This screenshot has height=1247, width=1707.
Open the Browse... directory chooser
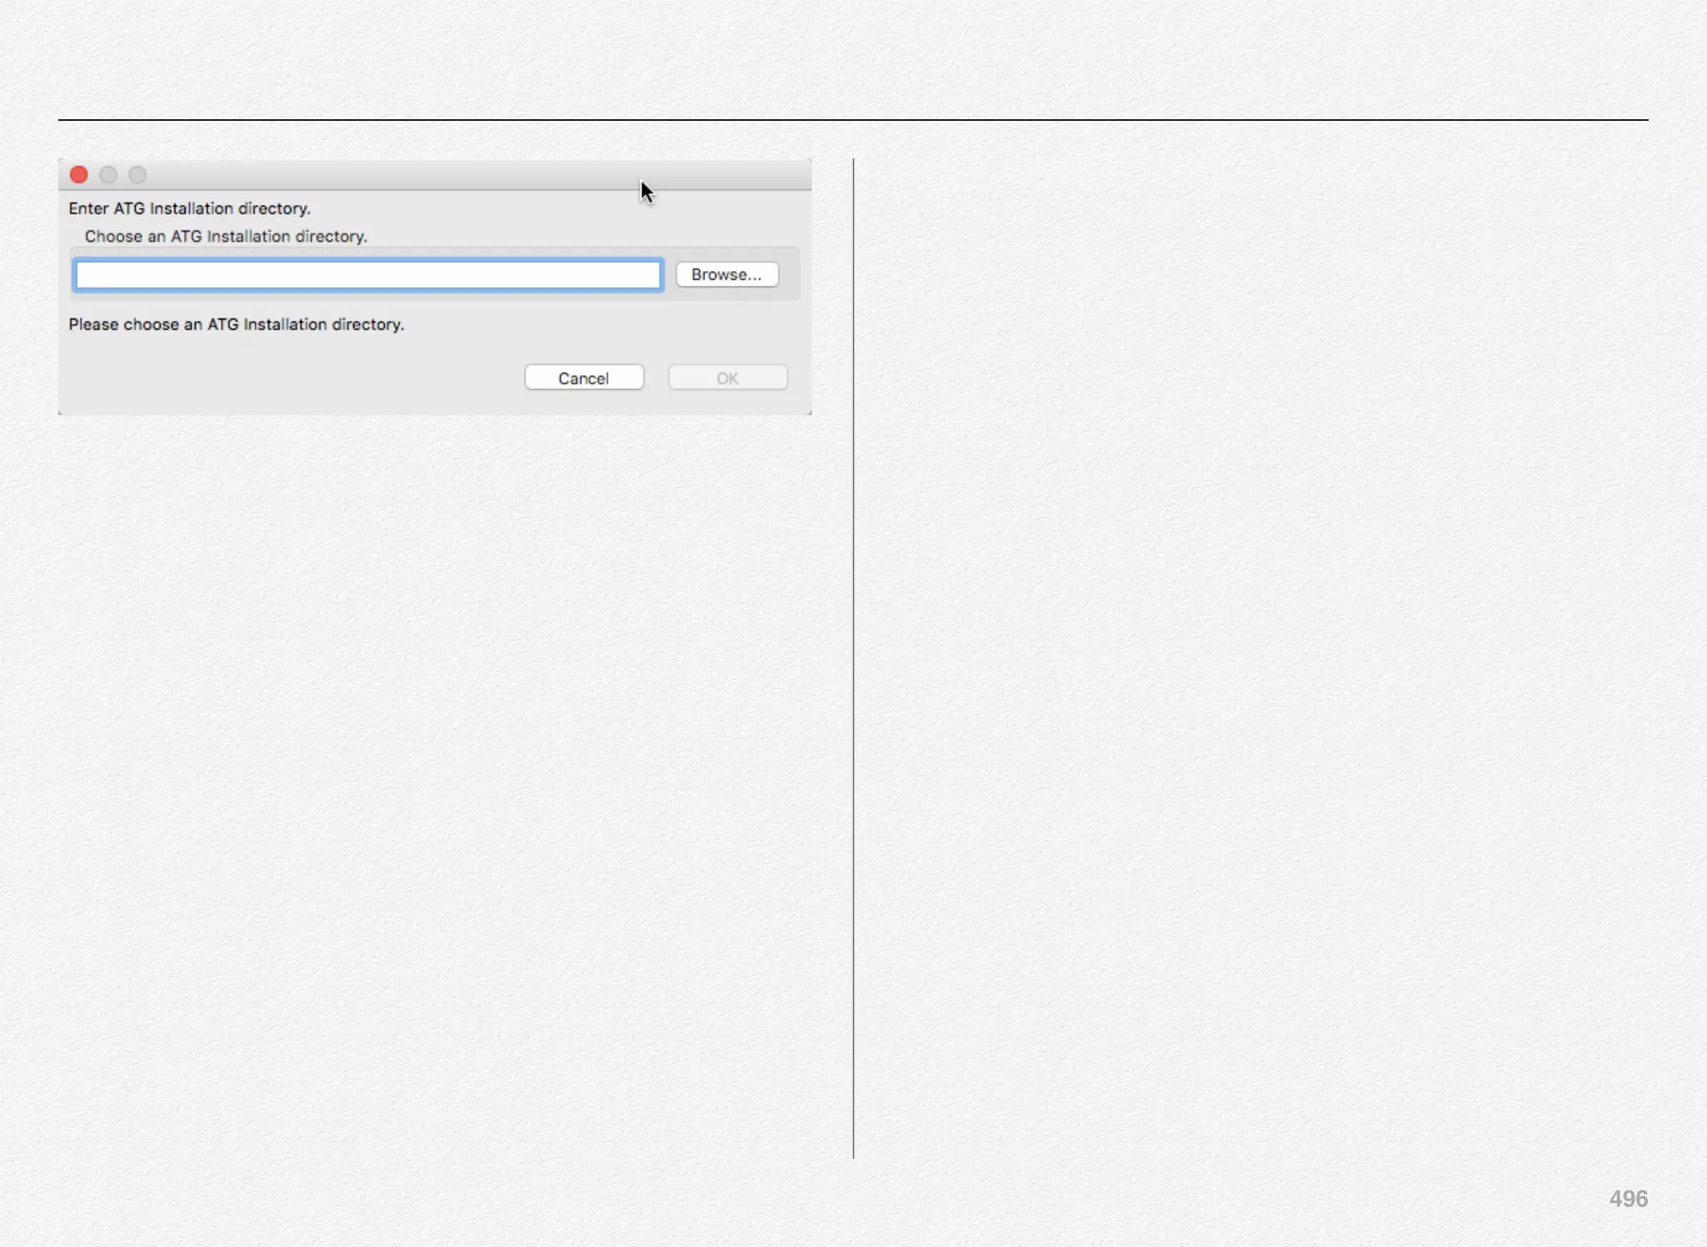727,274
